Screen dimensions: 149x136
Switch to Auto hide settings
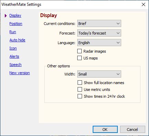(18, 40)
